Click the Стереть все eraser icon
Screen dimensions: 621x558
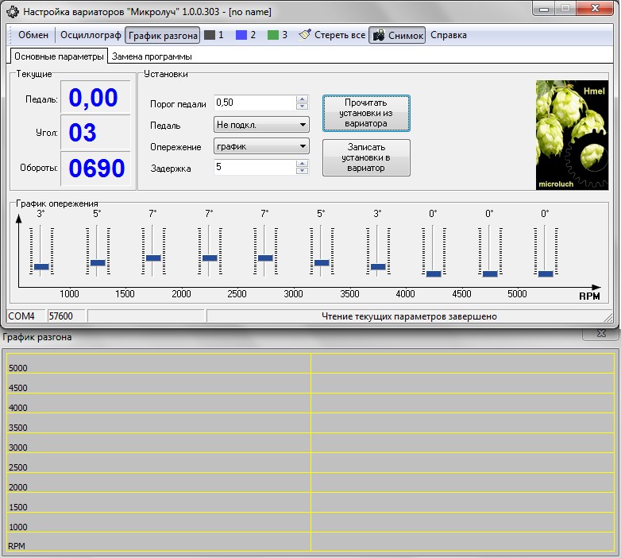point(304,35)
